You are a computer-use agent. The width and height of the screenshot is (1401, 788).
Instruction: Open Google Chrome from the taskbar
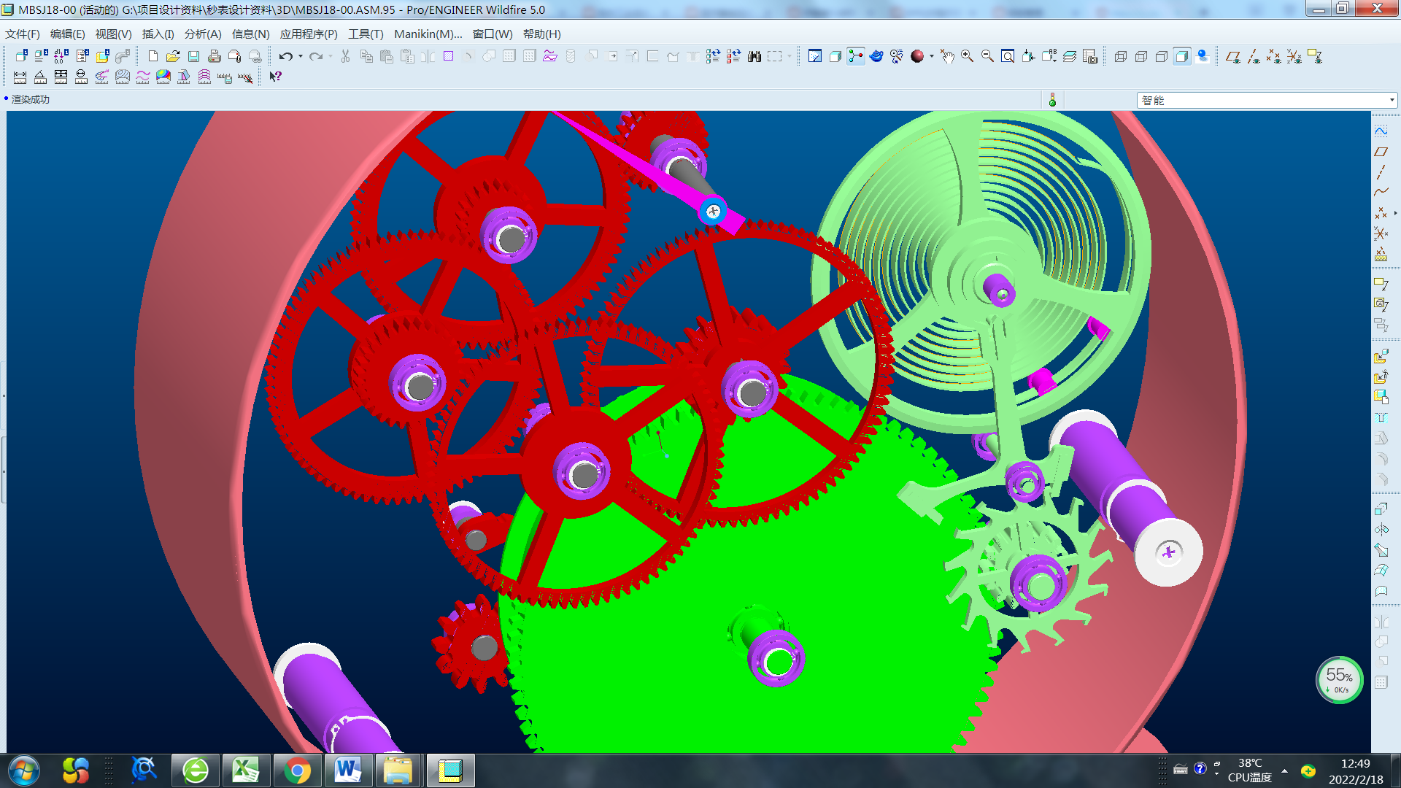[297, 770]
